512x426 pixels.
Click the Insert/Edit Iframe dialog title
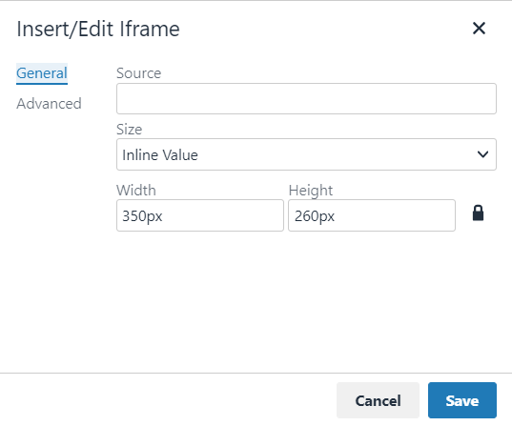point(98,29)
